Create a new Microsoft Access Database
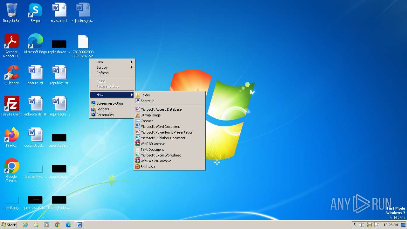 (169, 109)
